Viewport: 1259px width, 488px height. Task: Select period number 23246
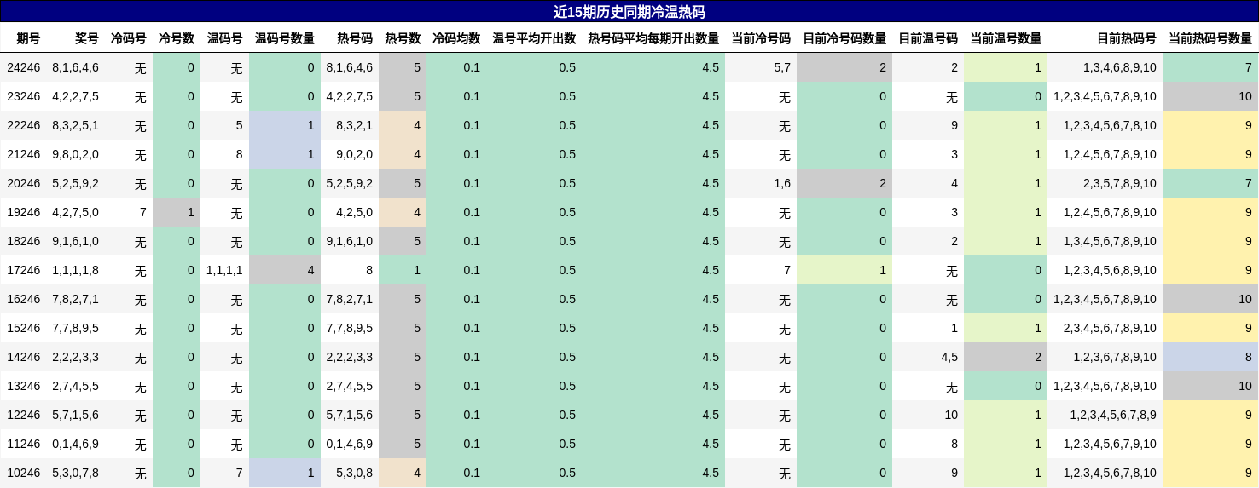click(23, 96)
